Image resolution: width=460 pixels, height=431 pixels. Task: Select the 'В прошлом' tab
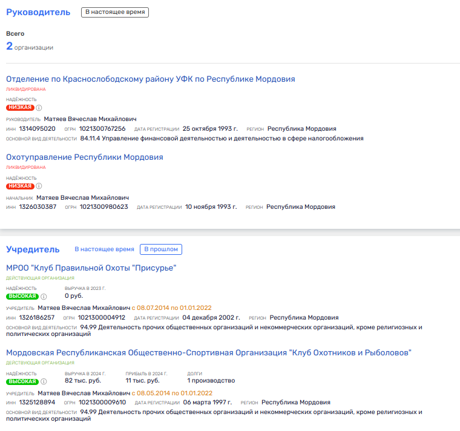pyautogui.click(x=161, y=249)
